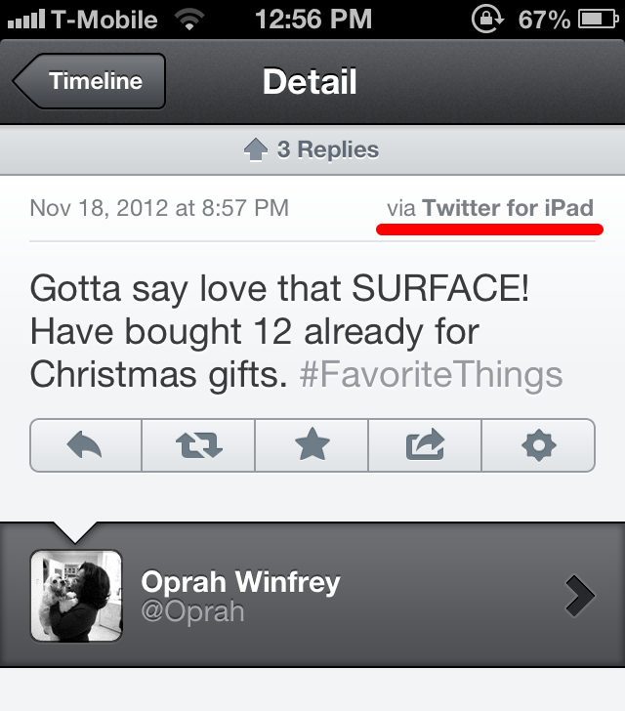The width and height of the screenshot is (625, 711).
Task: Tap the tweet timestamp Nov 18, 2012
Action: [159, 208]
